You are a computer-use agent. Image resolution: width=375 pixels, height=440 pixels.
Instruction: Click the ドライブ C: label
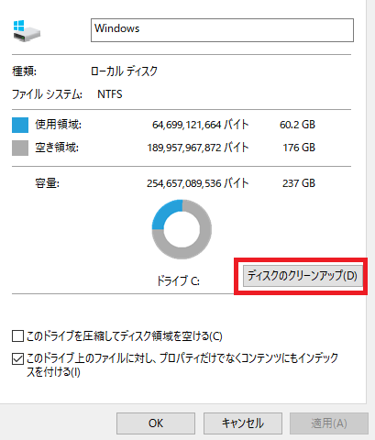pyautogui.click(x=178, y=280)
